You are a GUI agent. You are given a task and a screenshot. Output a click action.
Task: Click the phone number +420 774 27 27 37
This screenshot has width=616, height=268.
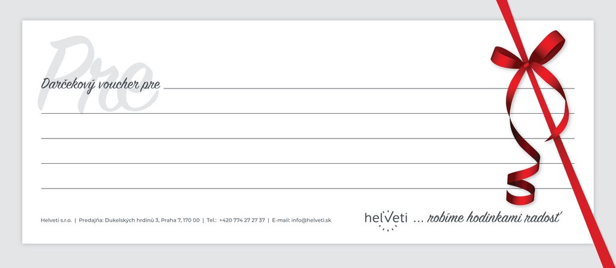click(x=242, y=220)
